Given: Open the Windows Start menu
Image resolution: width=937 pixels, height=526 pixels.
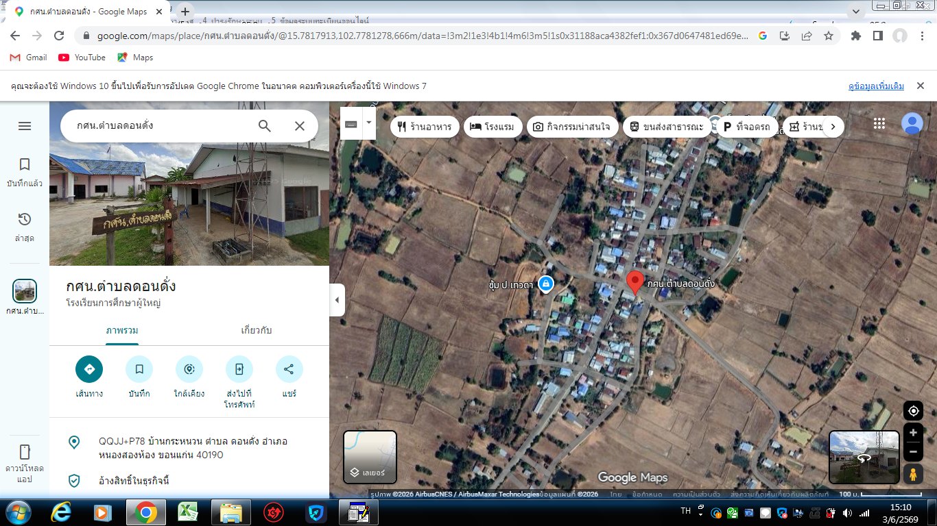Looking at the screenshot, I should click(x=17, y=512).
